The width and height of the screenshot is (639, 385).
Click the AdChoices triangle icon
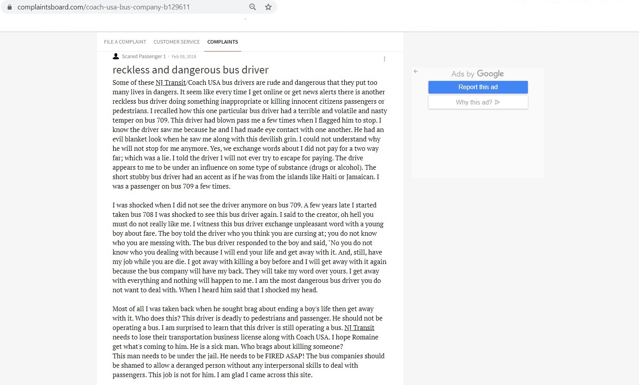point(497,102)
